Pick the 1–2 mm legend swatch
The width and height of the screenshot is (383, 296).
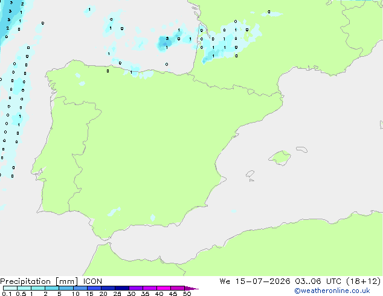(38, 288)
